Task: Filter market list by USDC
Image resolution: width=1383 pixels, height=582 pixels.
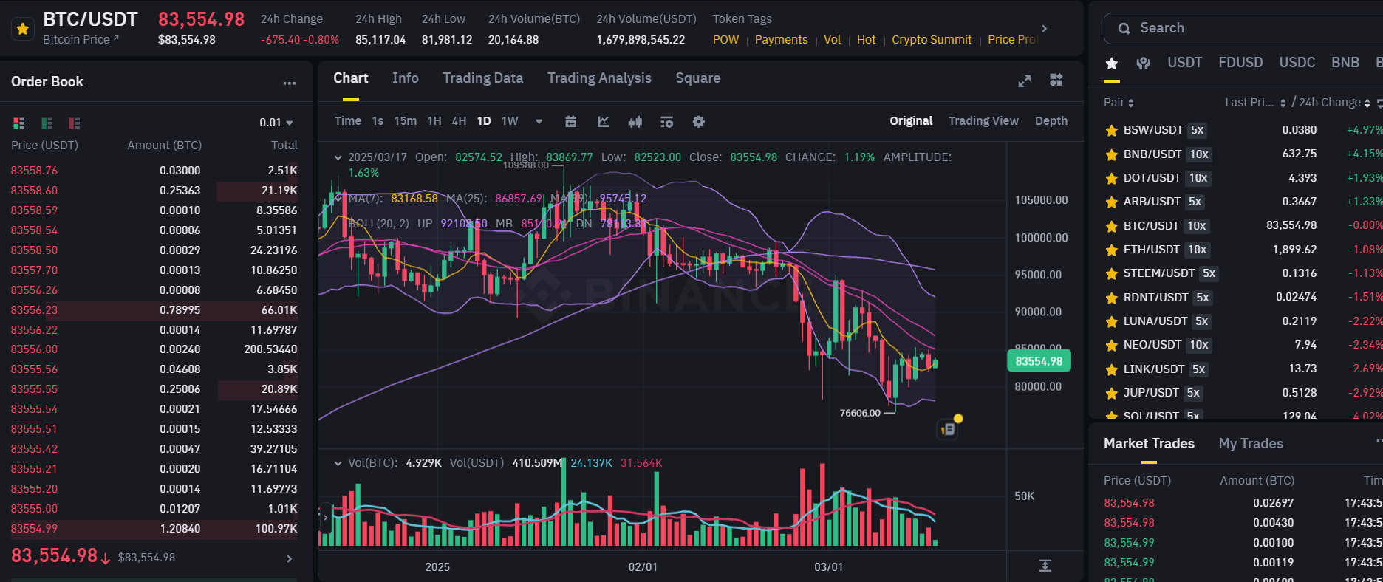Action: pos(1297,63)
